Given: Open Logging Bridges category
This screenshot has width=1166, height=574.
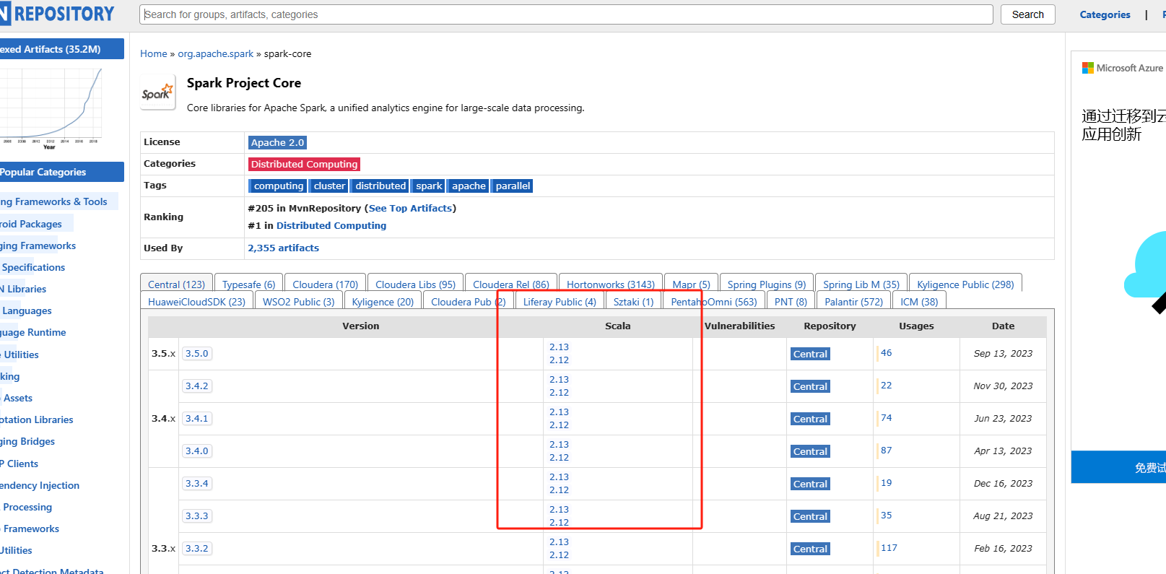Looking at the screenshot, I should click(x=27, y=442).
